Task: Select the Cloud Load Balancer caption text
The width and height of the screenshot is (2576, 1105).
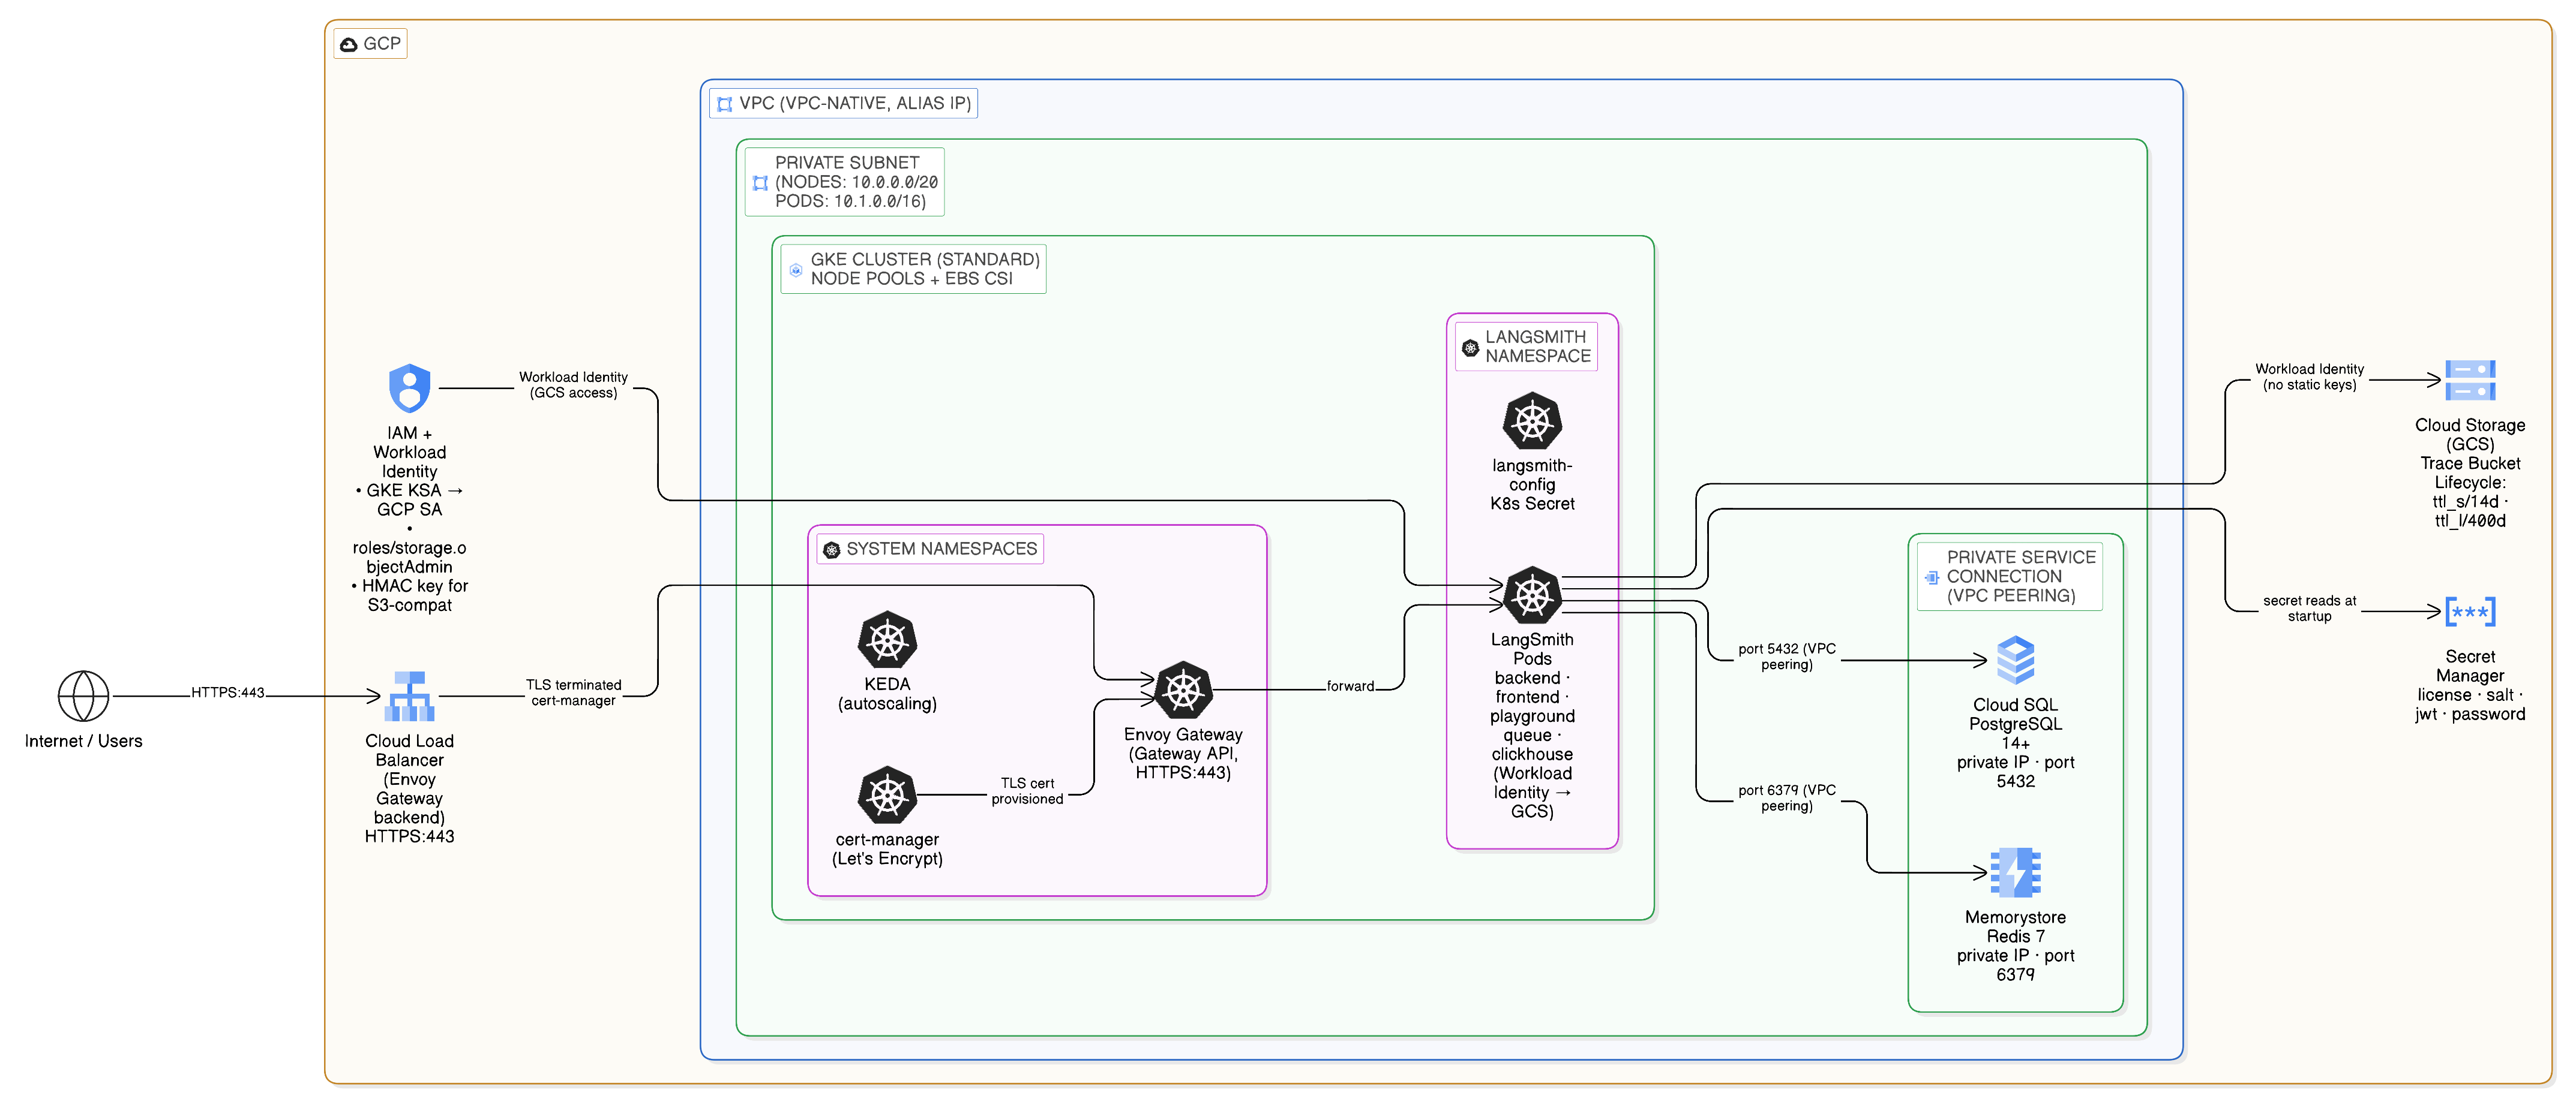Action: click(x=409, y=789)
